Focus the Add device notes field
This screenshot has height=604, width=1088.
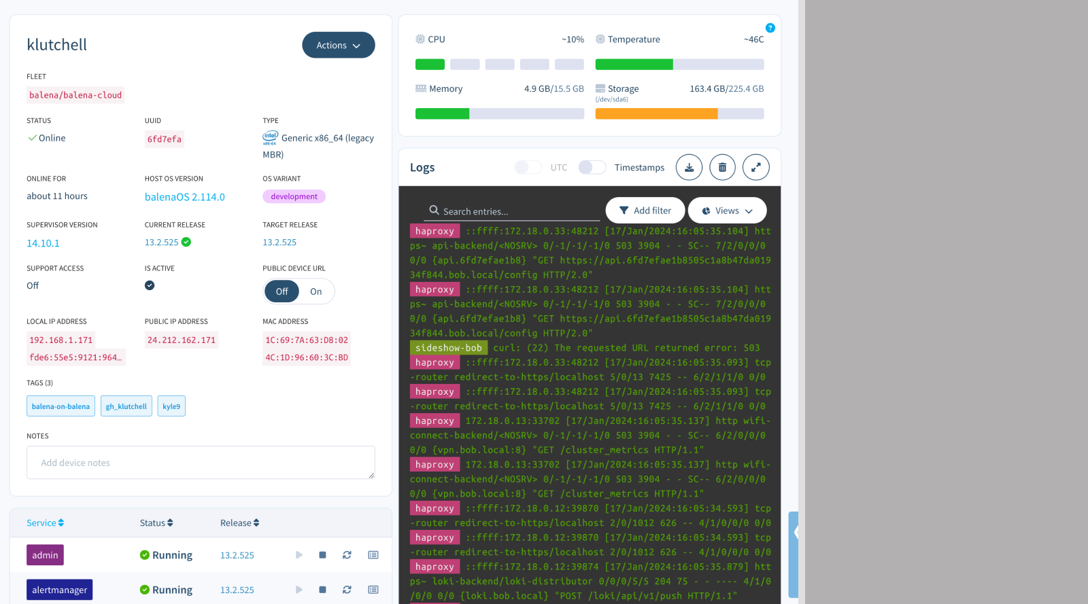pos(201,463)
